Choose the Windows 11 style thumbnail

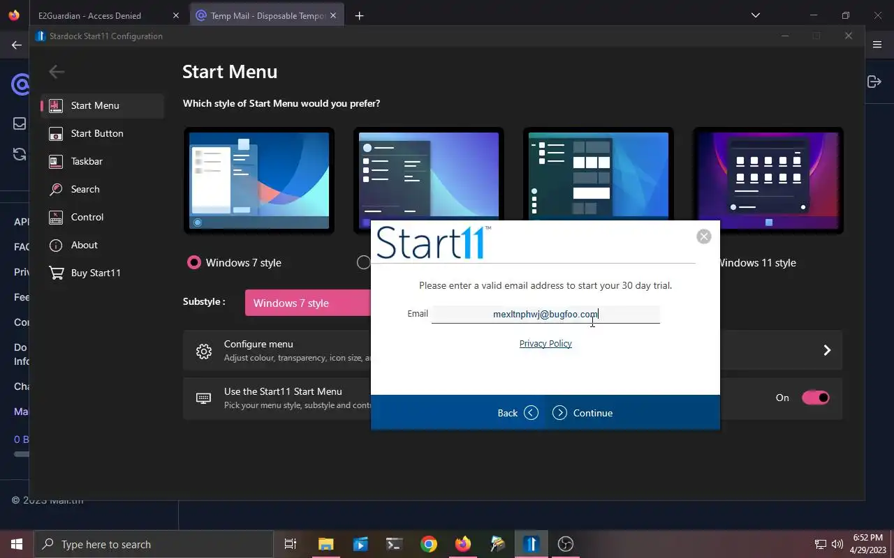[768, 181]
